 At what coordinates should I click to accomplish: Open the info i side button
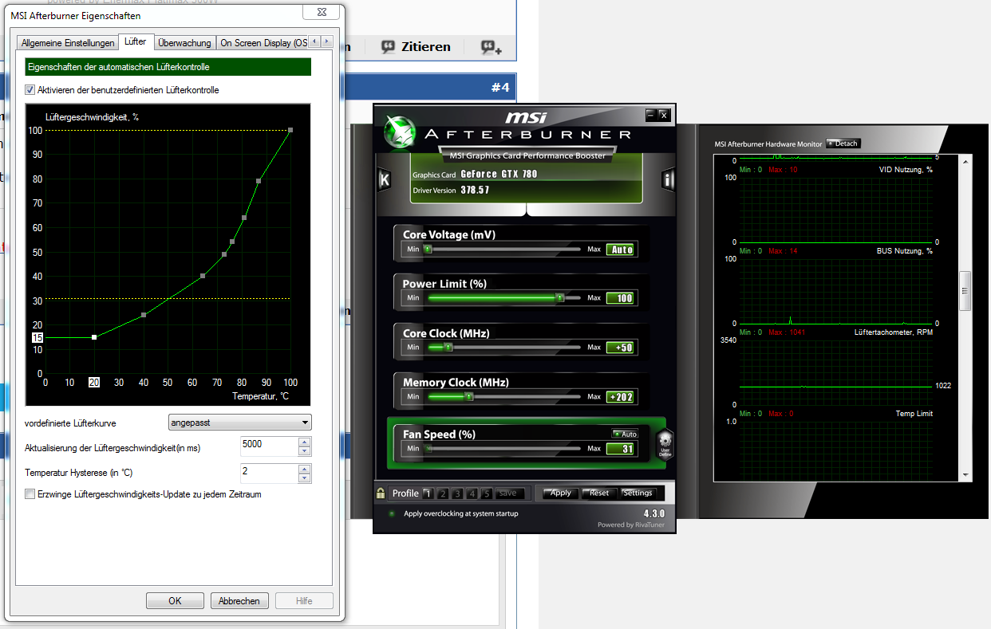click(x=668, y=180)
